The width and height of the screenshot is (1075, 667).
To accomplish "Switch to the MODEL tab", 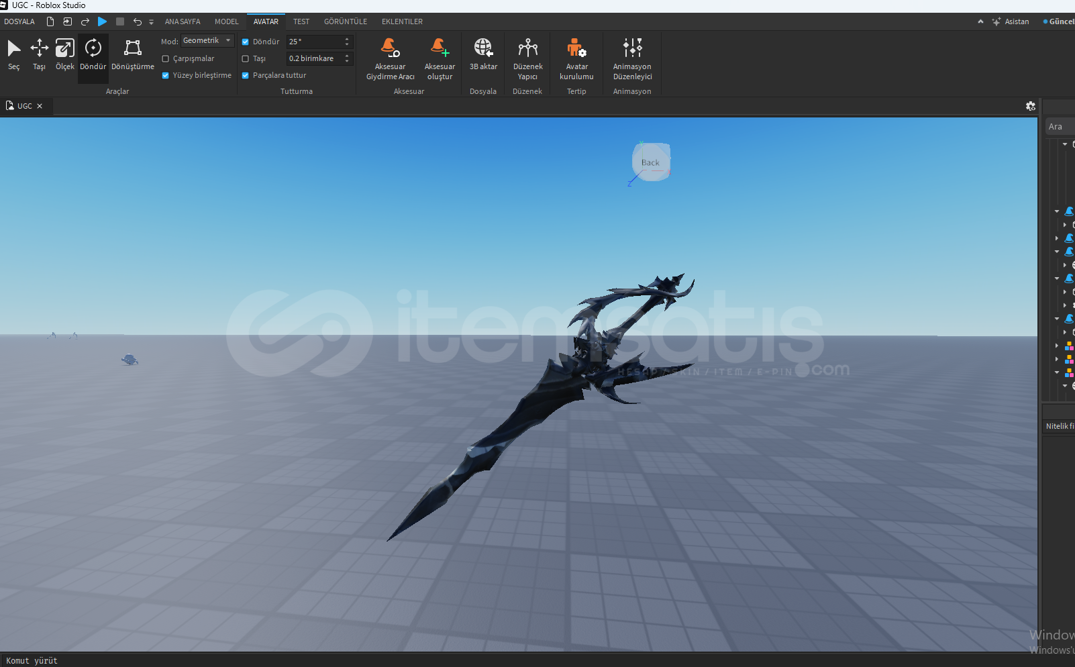I will coord(227,21).
